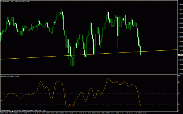Click the Stochastic level 20 label
Image resolution: width=183 pixels, height=114 pixels.
[179, 104]
